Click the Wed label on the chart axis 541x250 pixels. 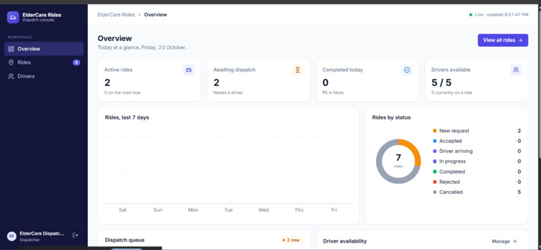coord(264,210)
